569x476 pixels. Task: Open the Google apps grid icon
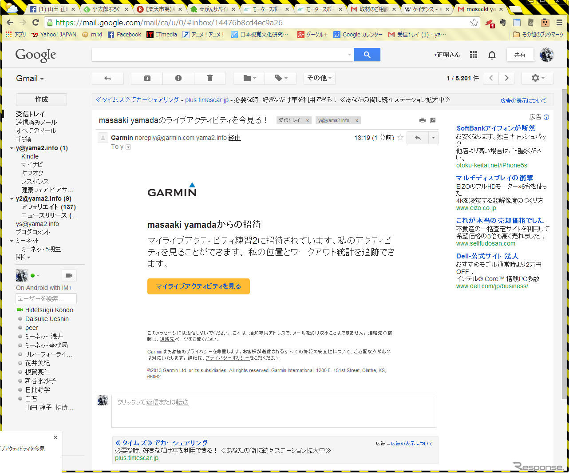[474, 55]
